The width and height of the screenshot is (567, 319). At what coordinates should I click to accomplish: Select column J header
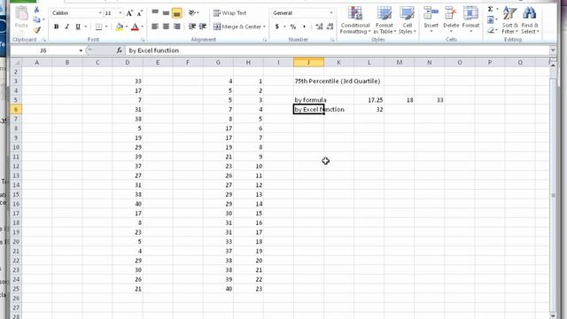[x=308, y=63]
